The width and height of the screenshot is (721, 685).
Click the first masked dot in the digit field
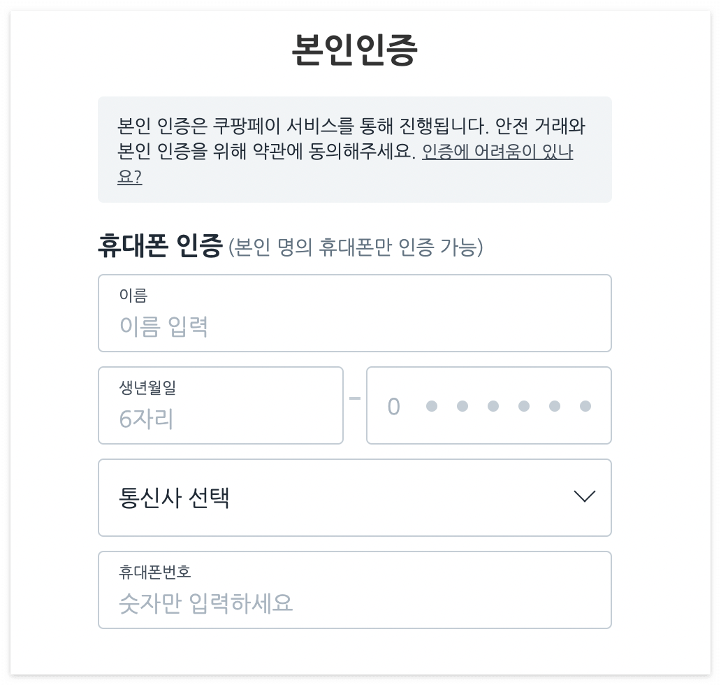pos(431,406)
